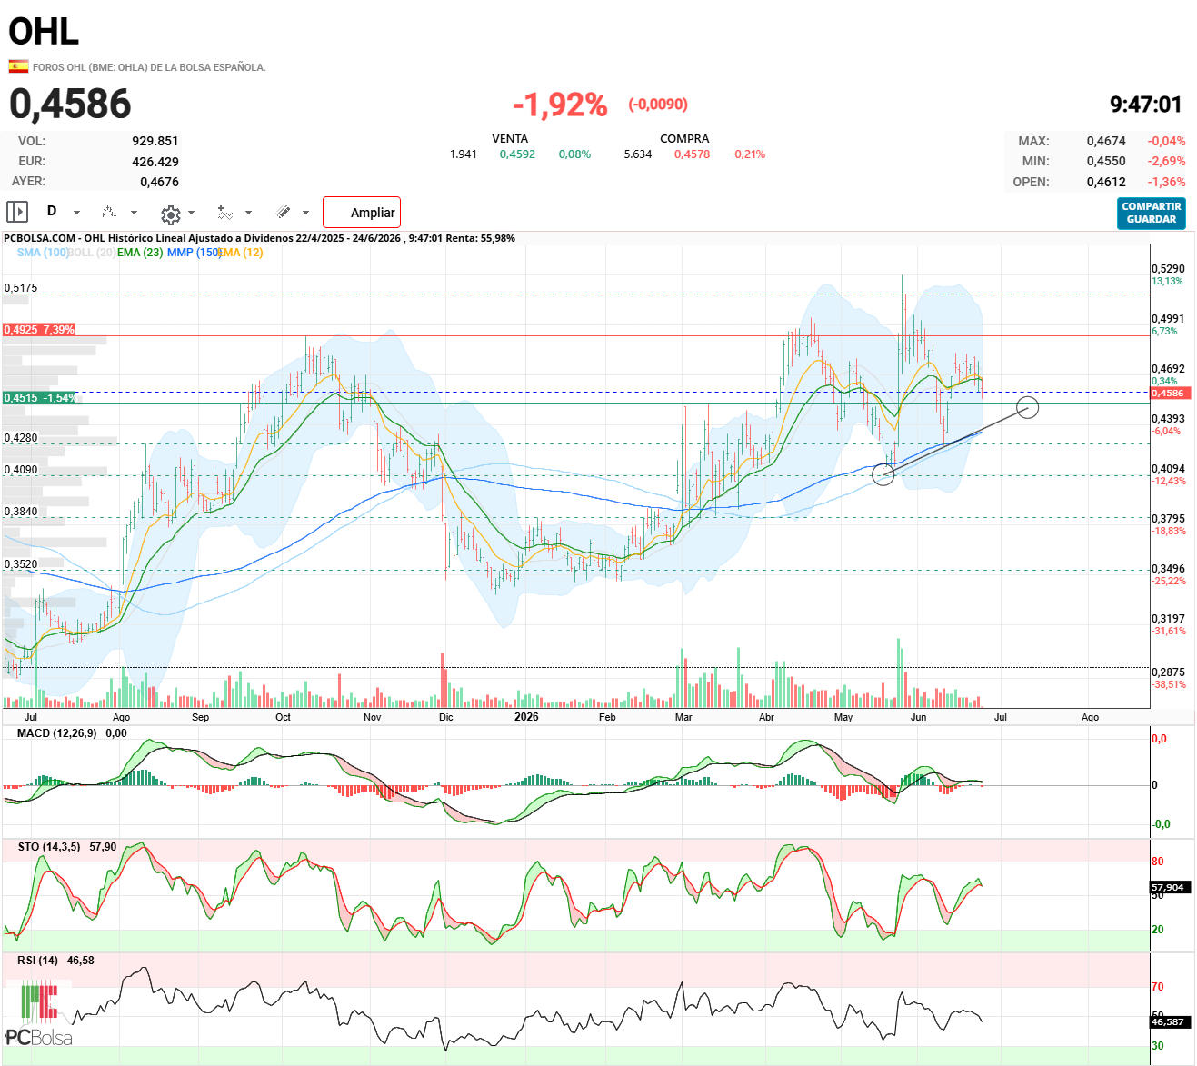Click the 0,3840 level label on chart
Screen dimensions: 1197x1066
pyautogui.click(x=21, y=512)
